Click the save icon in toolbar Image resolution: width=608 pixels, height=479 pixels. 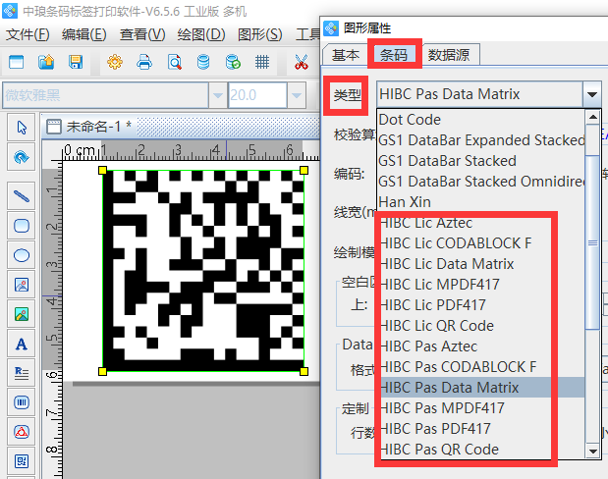(x=76, y=62)
